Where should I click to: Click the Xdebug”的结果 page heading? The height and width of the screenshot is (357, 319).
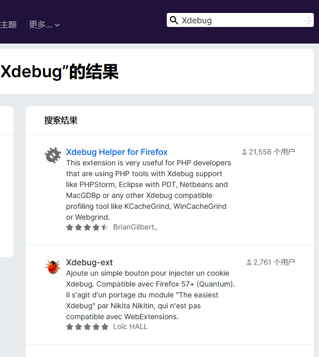pyautogui.click(x=59, y=72)
